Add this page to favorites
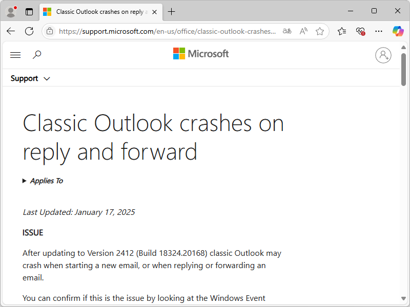 pos(320,31)
